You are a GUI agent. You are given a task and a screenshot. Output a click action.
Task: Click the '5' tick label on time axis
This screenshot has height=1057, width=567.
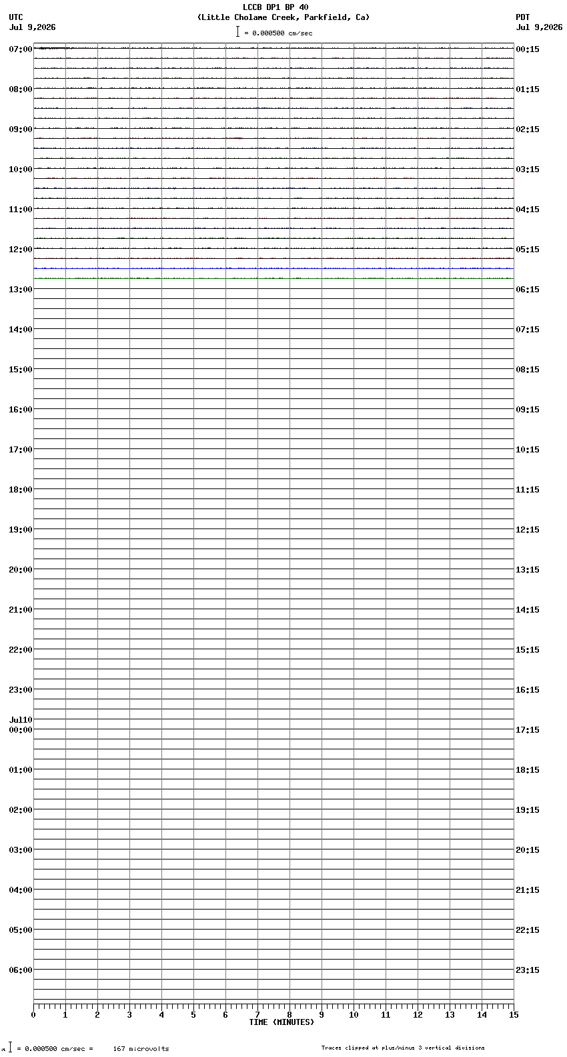pyautogui.click(x=193, y=1015)
